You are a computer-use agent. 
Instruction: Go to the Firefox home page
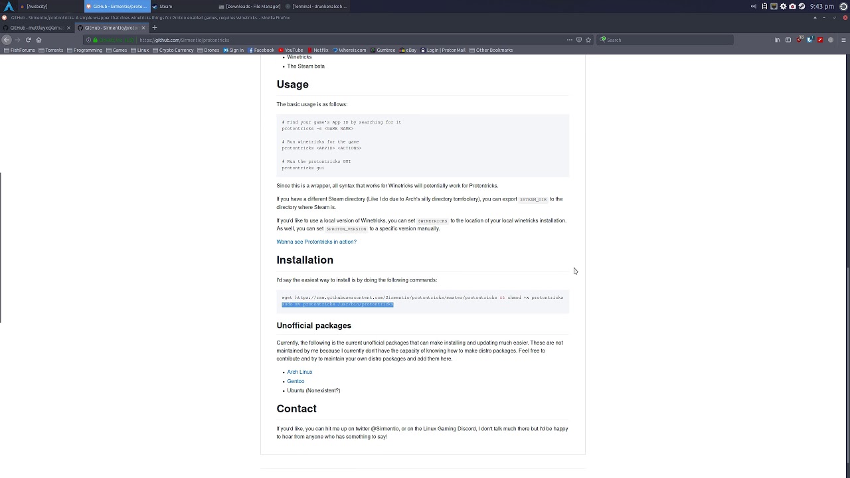coord(39,40)
